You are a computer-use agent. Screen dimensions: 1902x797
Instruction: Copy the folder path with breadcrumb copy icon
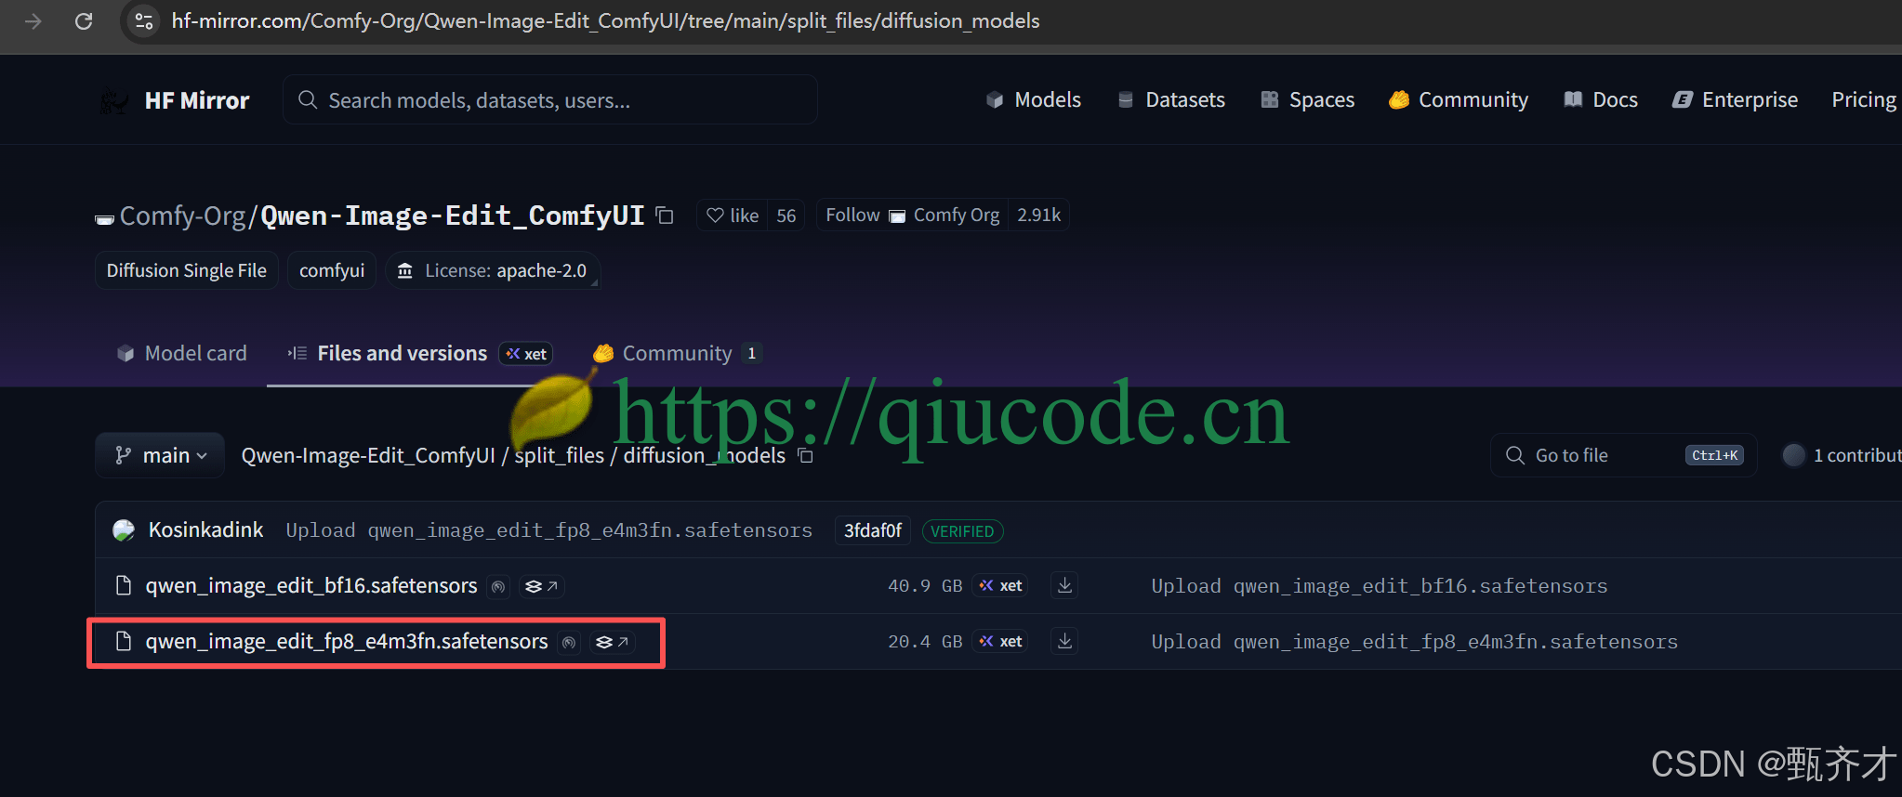click(x=806, y=456)
